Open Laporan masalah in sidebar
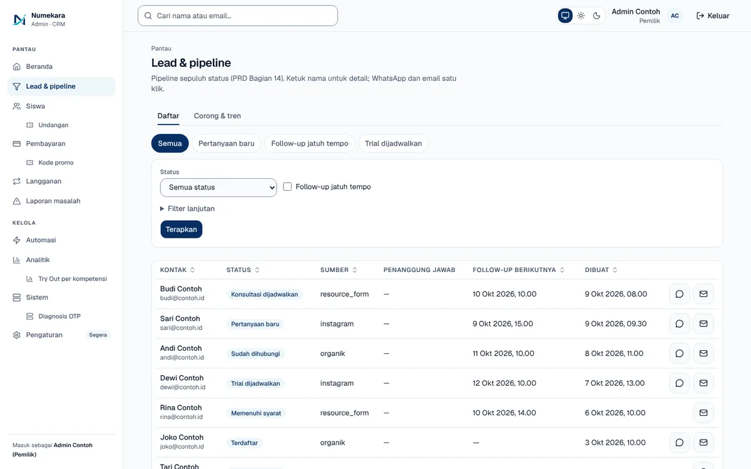751x469 pixels. coord(61,201)
